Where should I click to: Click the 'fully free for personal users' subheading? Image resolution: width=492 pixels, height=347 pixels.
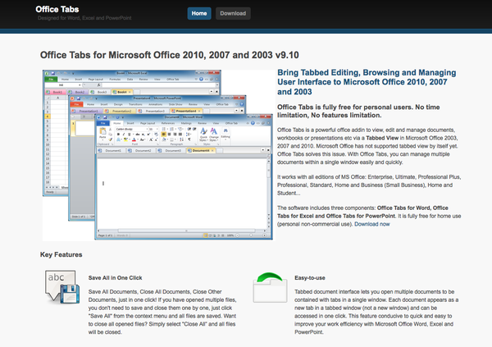click(x=358, y=112)
